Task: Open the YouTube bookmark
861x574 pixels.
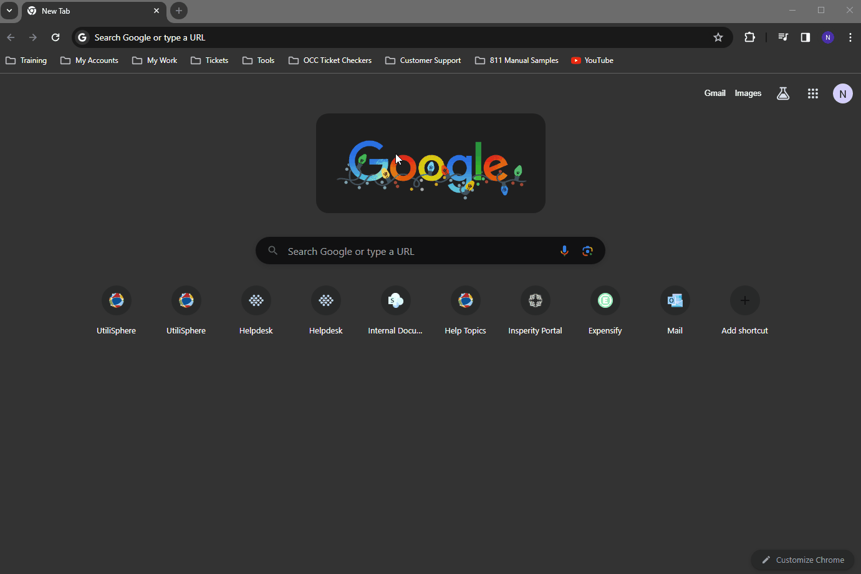Action: pos(592,60)
